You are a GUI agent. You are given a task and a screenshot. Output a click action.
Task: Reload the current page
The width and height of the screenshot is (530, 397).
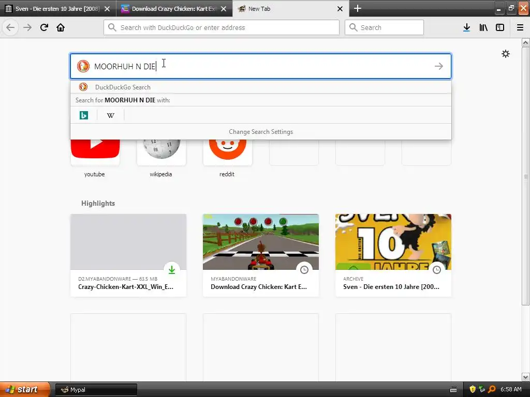click(44, 27)
